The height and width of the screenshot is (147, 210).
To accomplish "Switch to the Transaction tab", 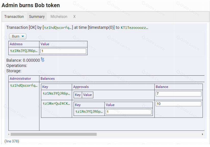I will tap(14, 17).
